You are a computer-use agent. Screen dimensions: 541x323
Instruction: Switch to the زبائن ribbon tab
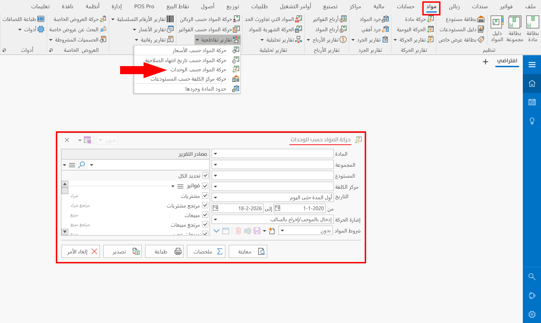[454, 7]
